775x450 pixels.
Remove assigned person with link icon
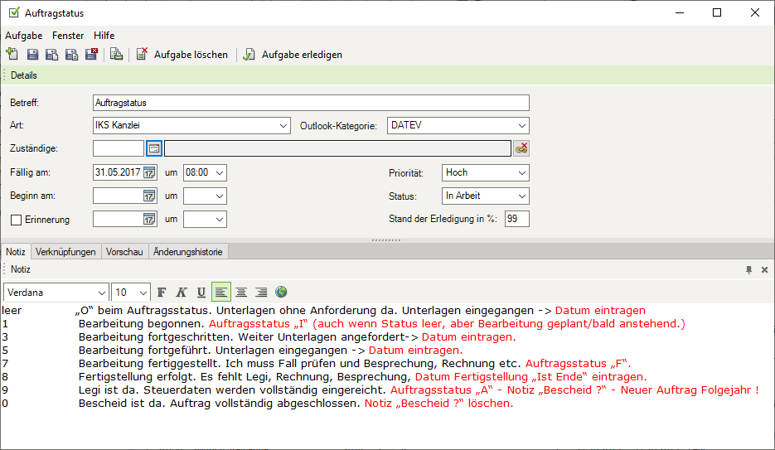[521, 148]
